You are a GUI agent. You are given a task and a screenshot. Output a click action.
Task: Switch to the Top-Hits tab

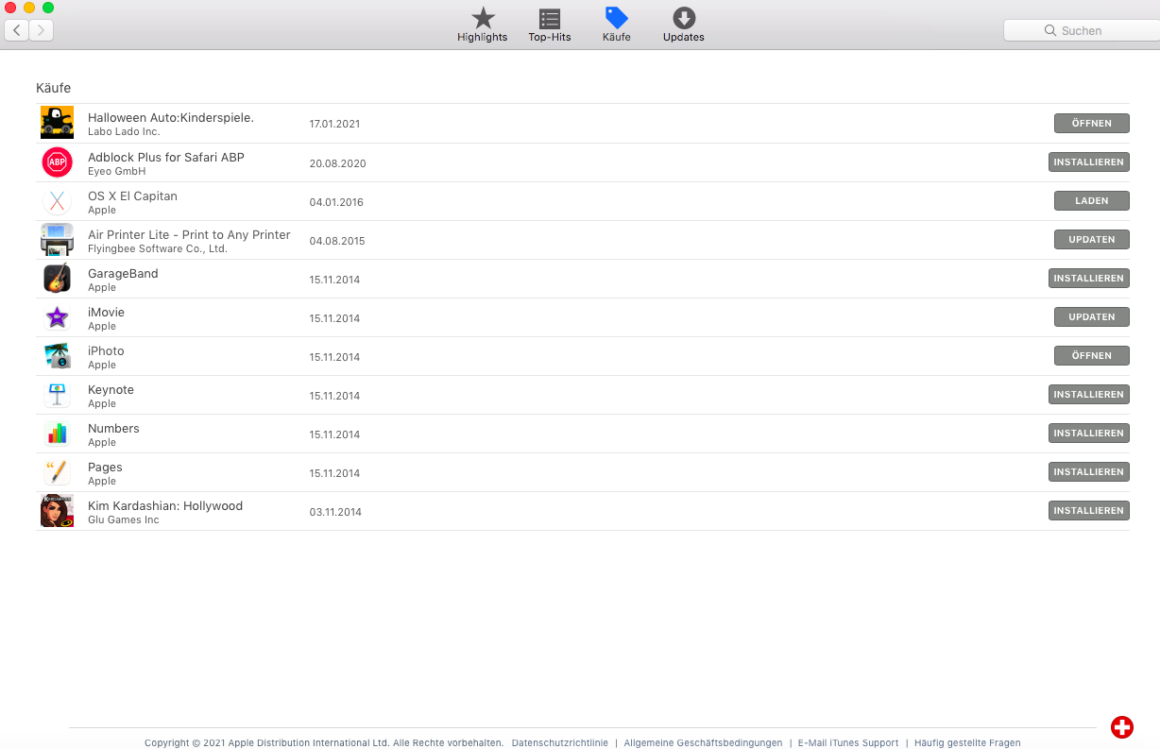(549, 25)
